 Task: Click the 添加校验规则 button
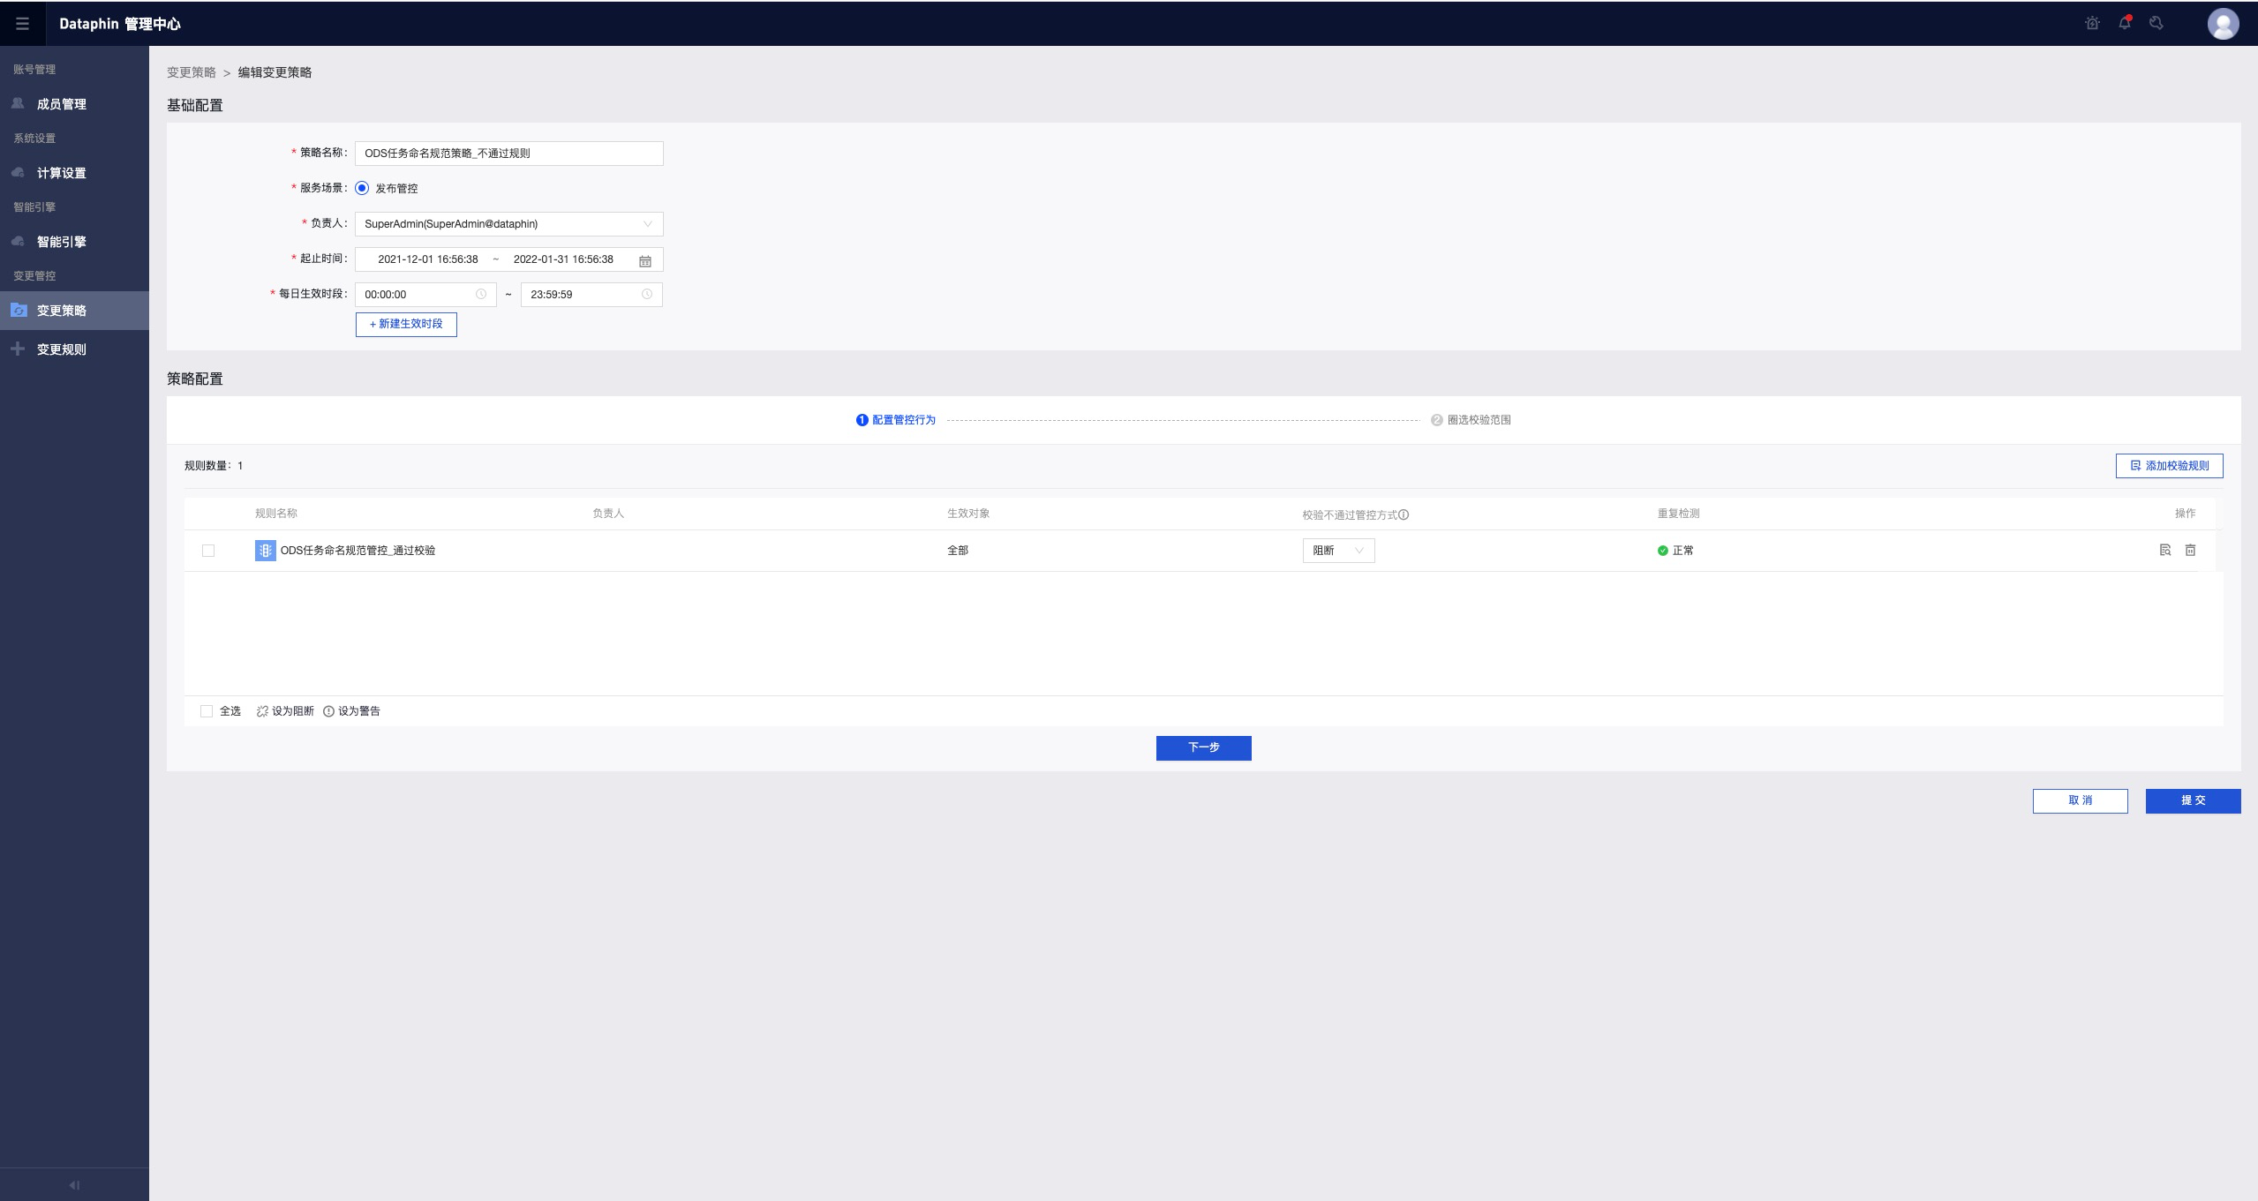(2169, 466)
